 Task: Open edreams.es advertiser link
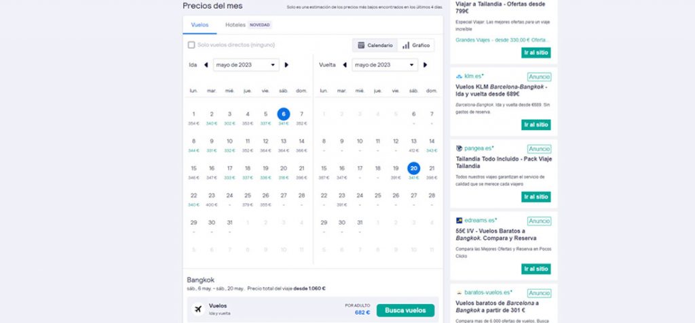[x=481, y=220]
